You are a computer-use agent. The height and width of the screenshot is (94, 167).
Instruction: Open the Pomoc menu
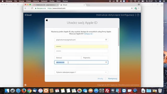pyautogui.click(x=65, y=1)
